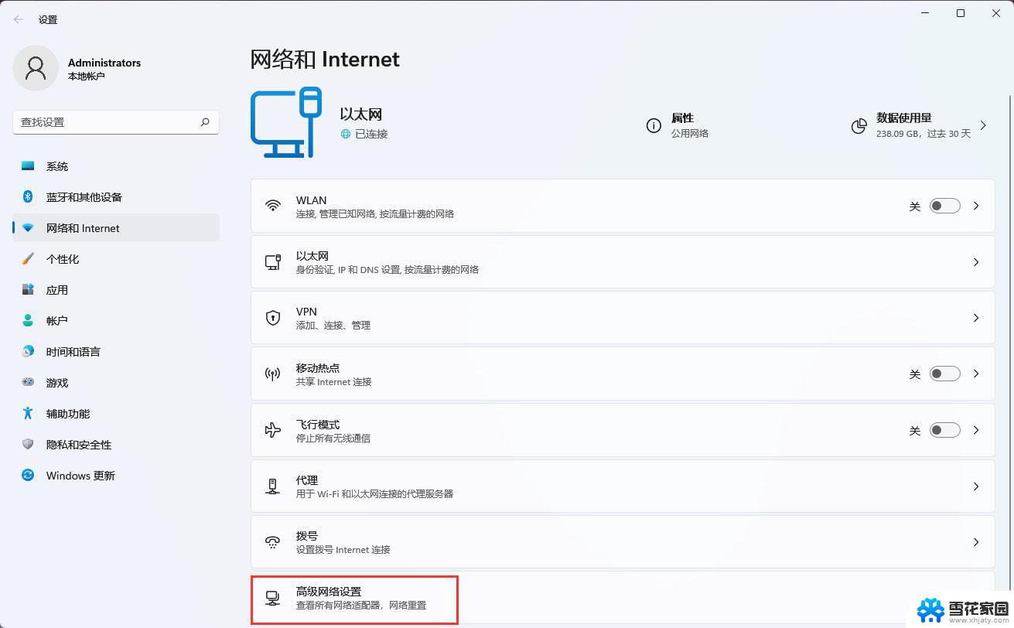The image size is (1014, 628).
Task: Open 游戏 in the sidebar
Action: pyautogui.click(x=116, y=383)
